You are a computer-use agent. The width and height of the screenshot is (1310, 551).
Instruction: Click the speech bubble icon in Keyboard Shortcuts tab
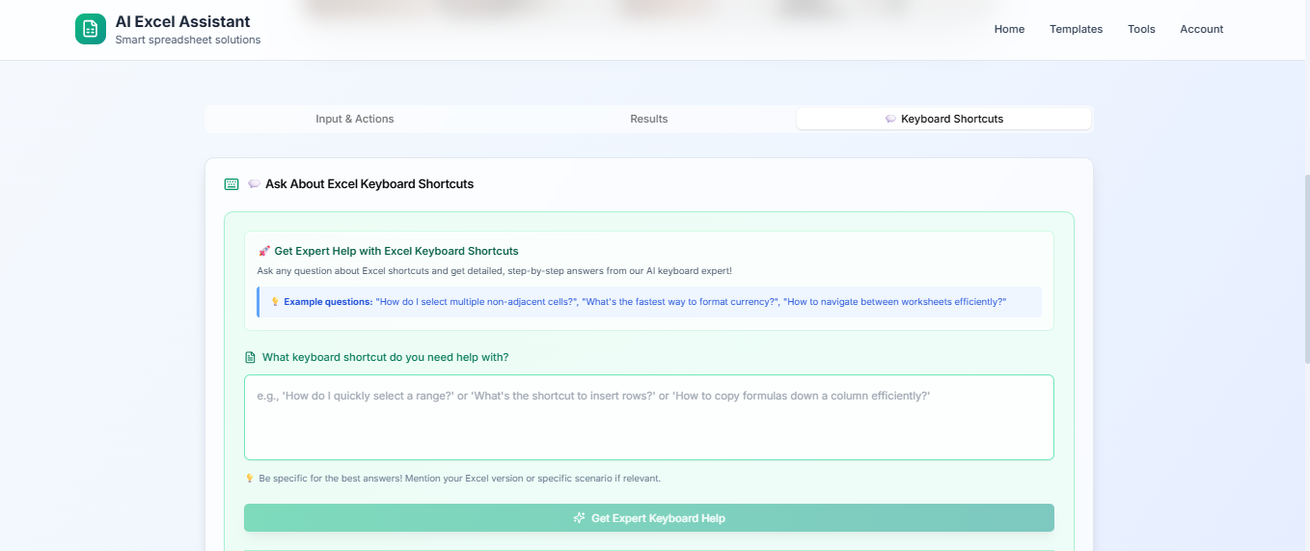(890, 119)
